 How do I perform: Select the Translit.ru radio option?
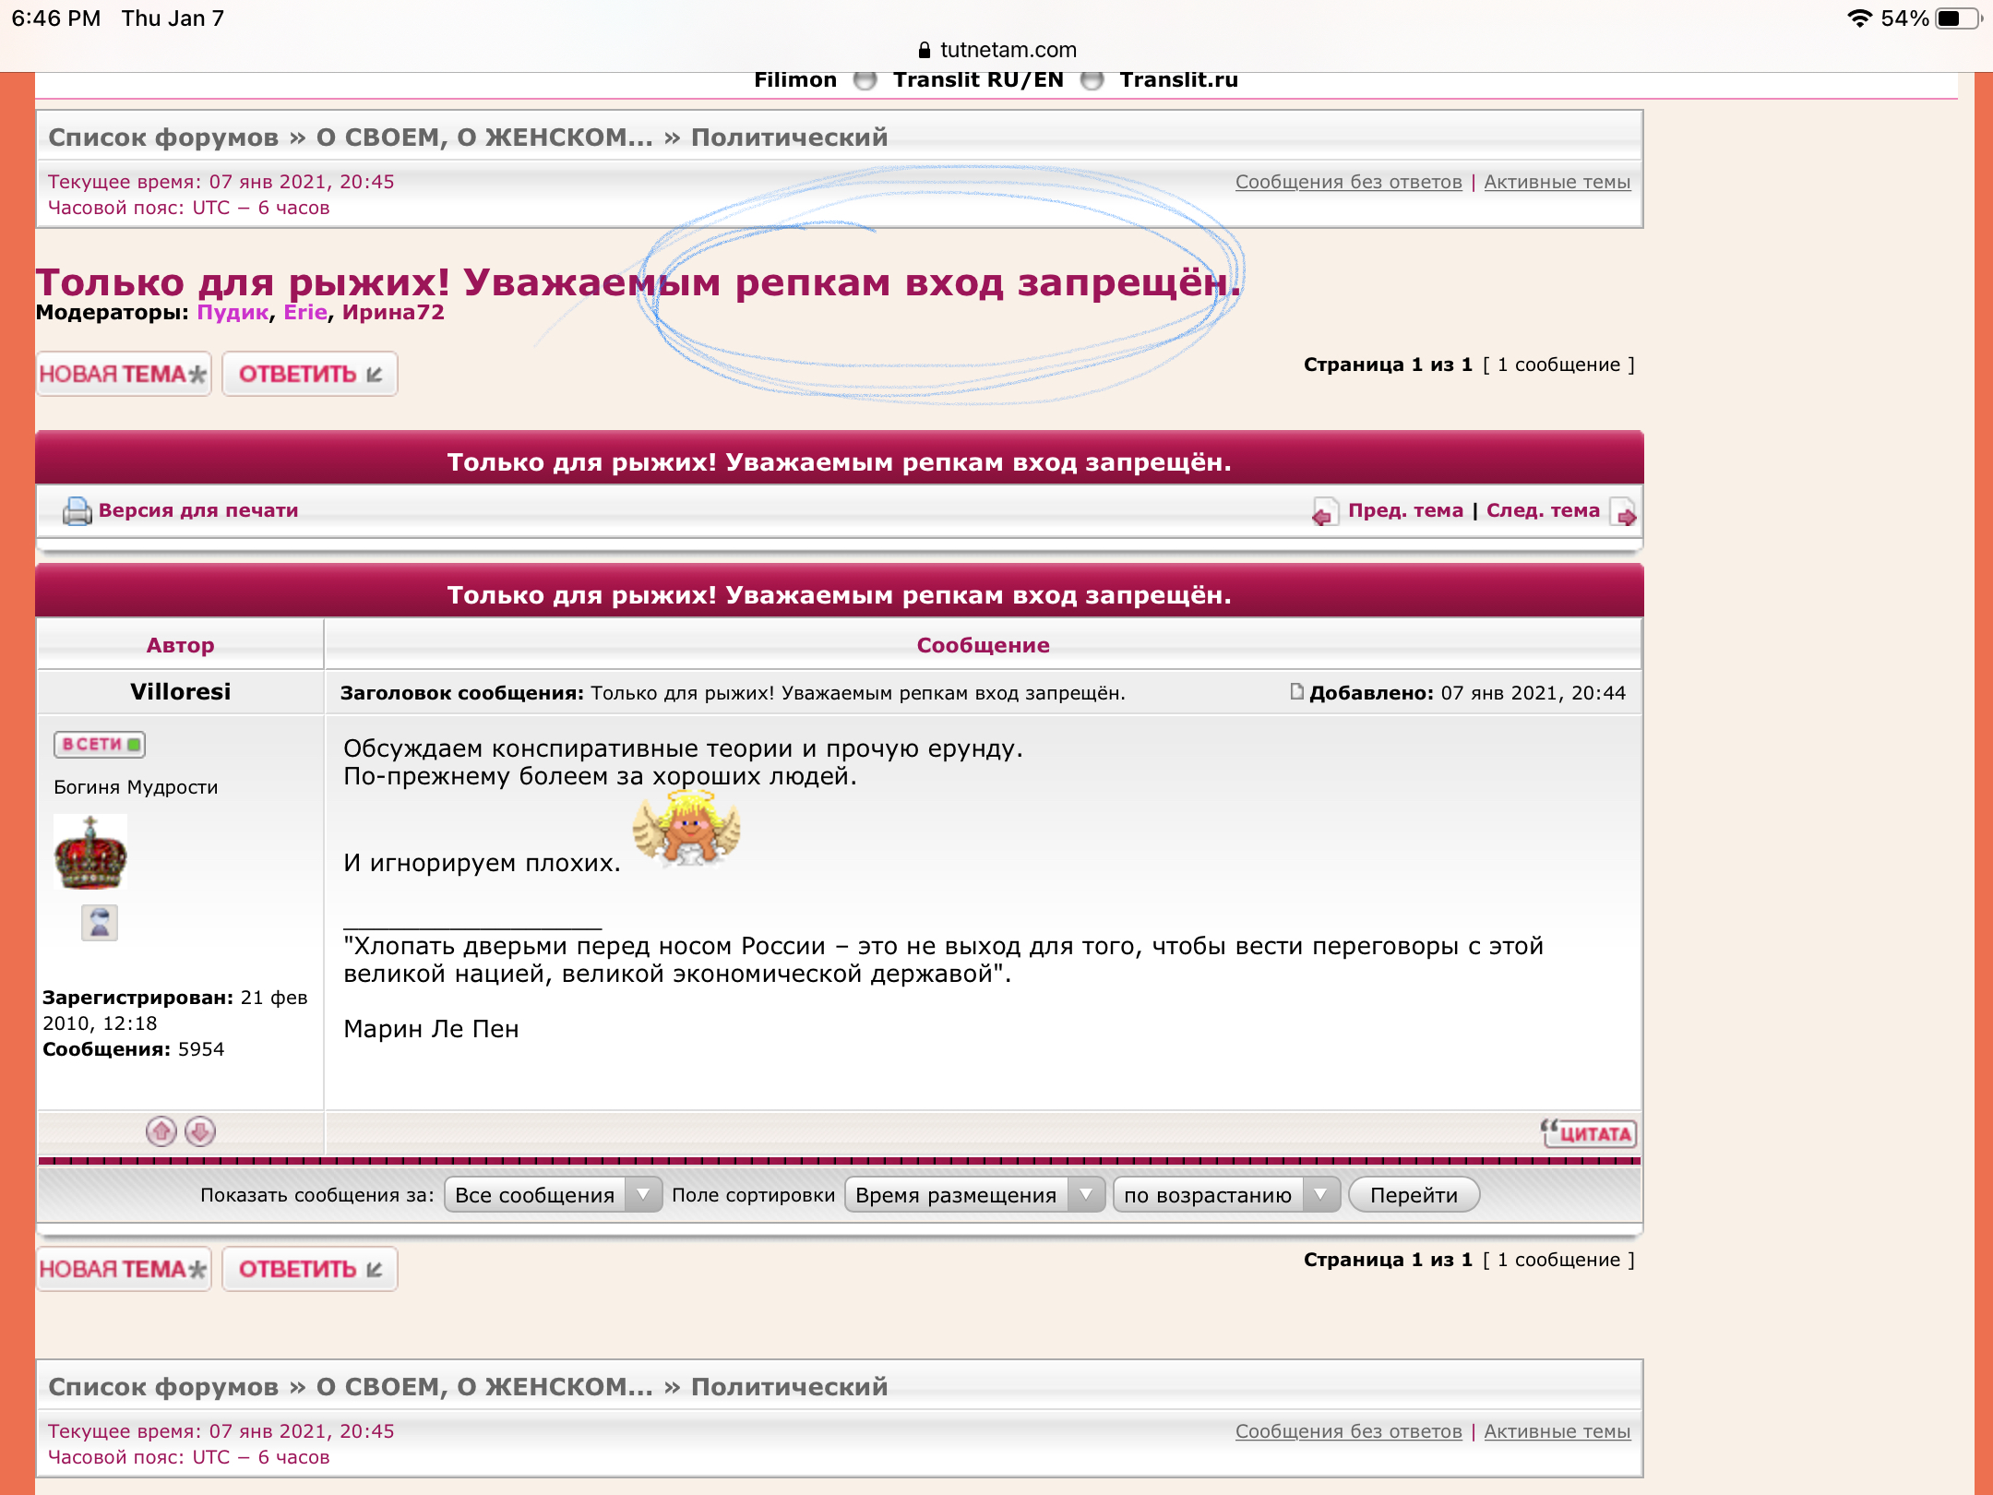pos(1092,80)
